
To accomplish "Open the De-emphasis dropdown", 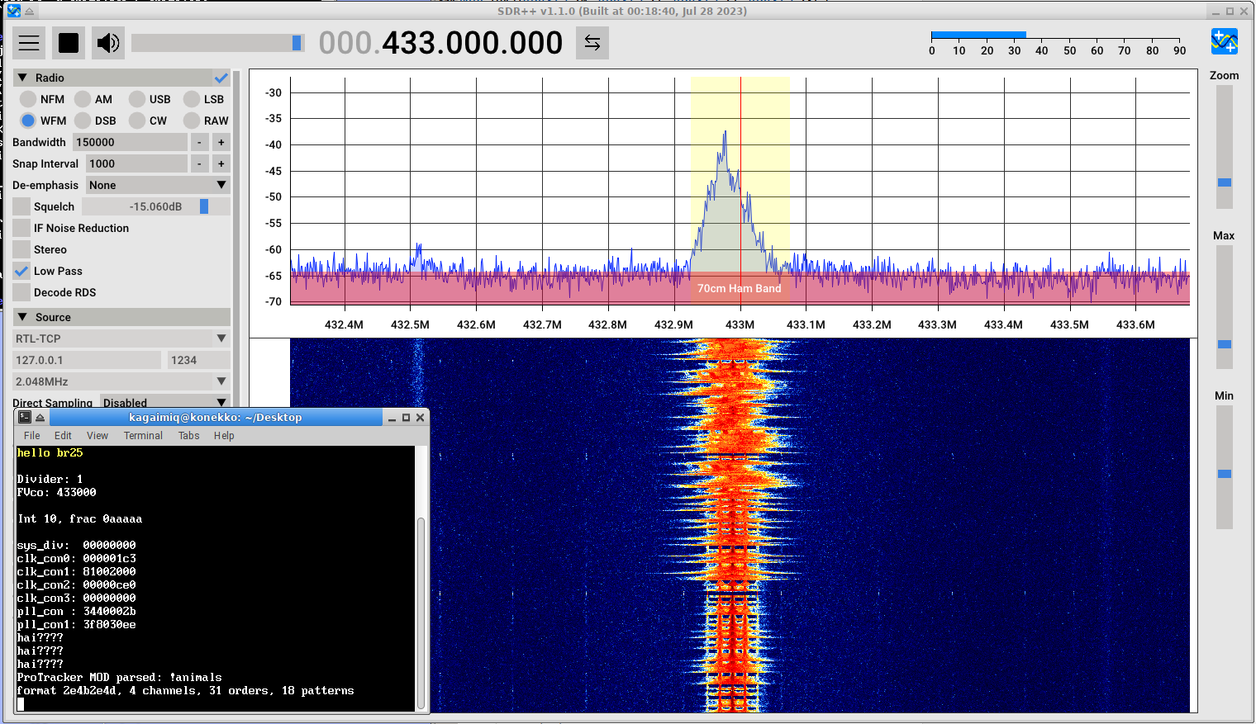I will click(158, 185).
